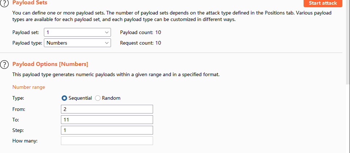Click the Payload set label
This screenshot has height=153, width=350.
coord(25,32)
